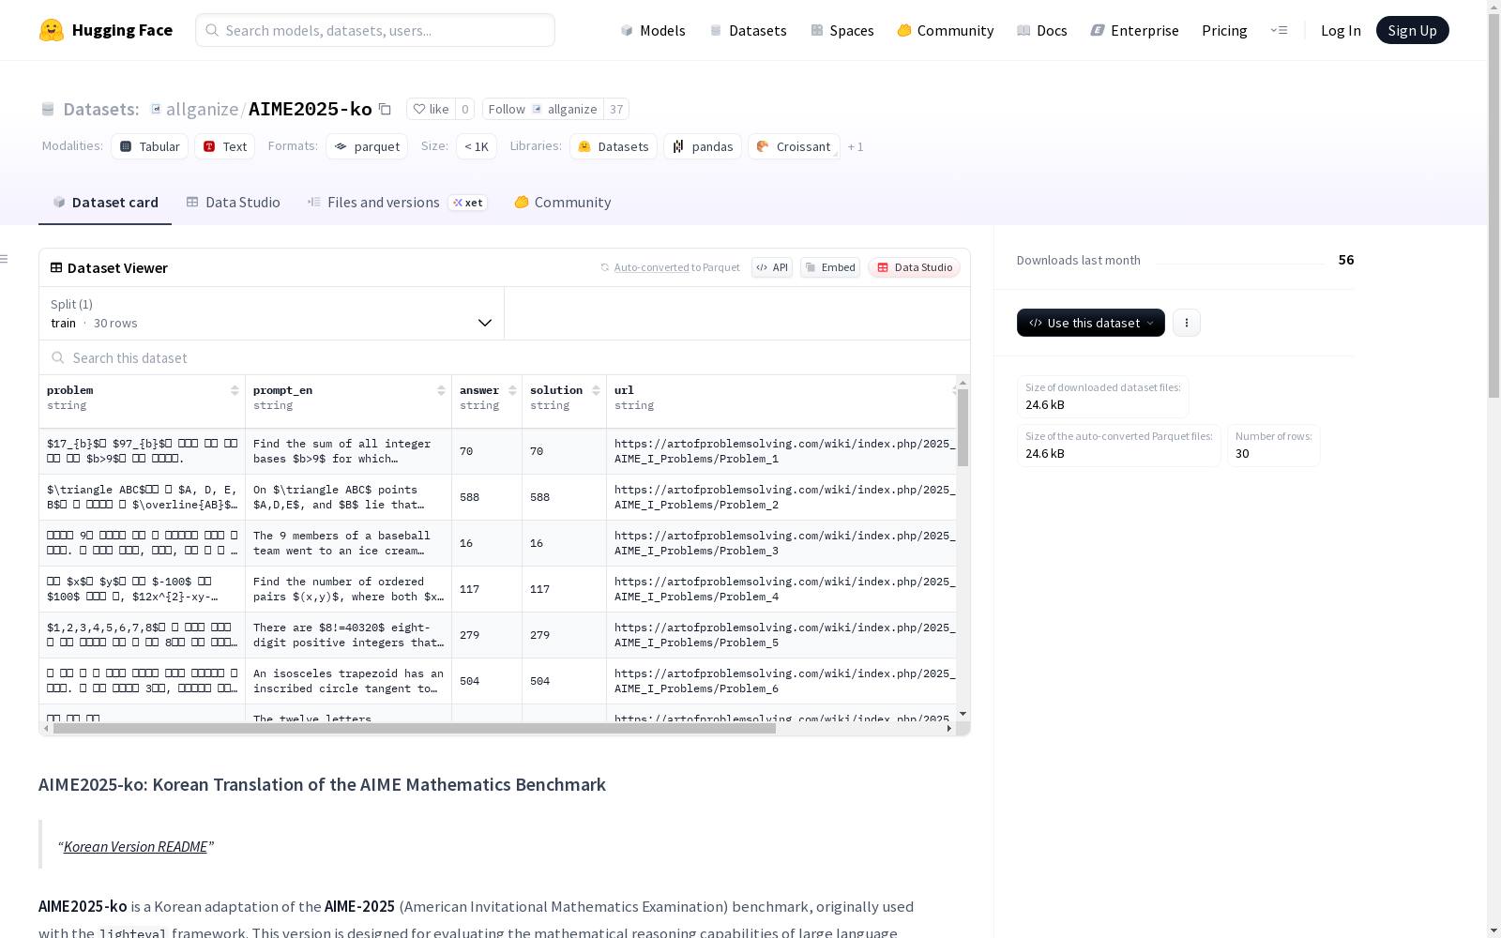Screen dimensions: 1501x938
Task: Select the answer cell showing 588
Action: tap(487, 497)
